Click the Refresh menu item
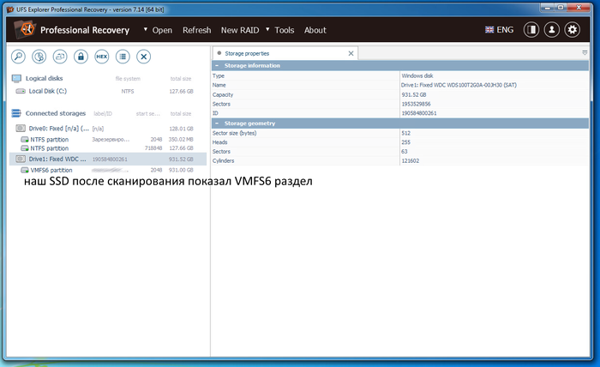The width and height of the screenshot is (600, 367). tap(196, 30)
